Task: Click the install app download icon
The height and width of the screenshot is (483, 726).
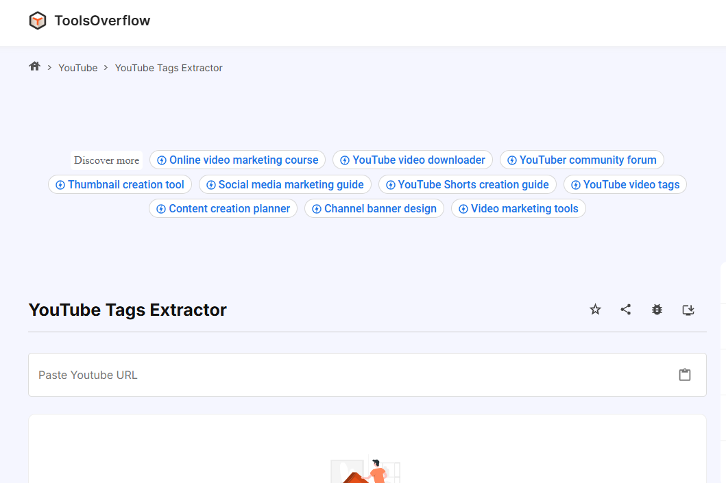Action: (x=688, y=310)
